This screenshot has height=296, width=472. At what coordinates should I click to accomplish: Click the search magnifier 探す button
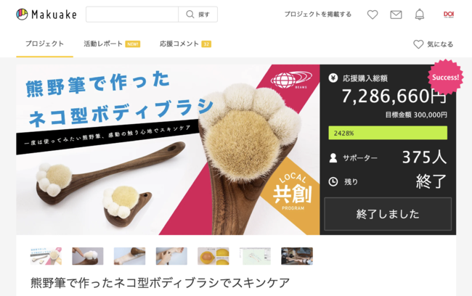pyautogui.click(x=198, y=14)
